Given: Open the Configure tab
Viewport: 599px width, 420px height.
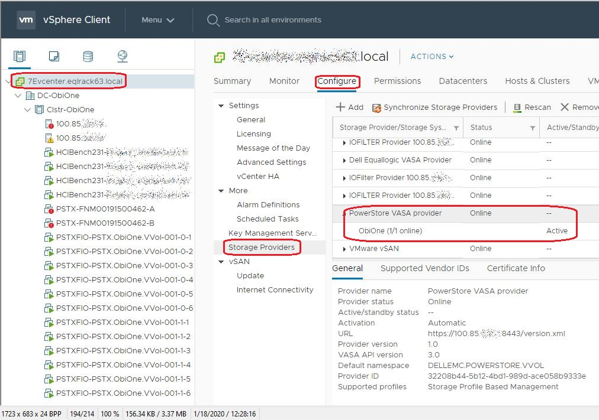Looking at the screenshot, I should (337, 81).
